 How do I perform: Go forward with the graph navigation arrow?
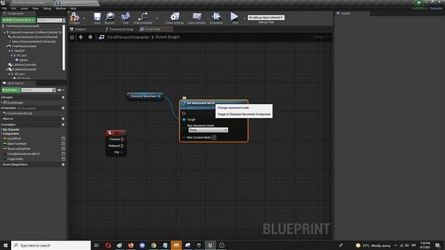point(90,37)
